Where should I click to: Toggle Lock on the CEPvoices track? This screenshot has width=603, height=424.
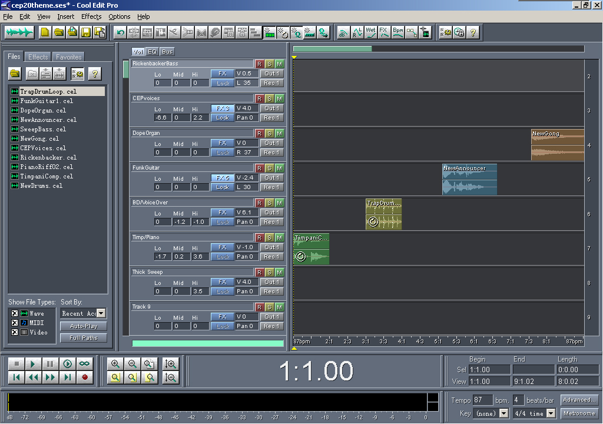click(x=222, y=118)
